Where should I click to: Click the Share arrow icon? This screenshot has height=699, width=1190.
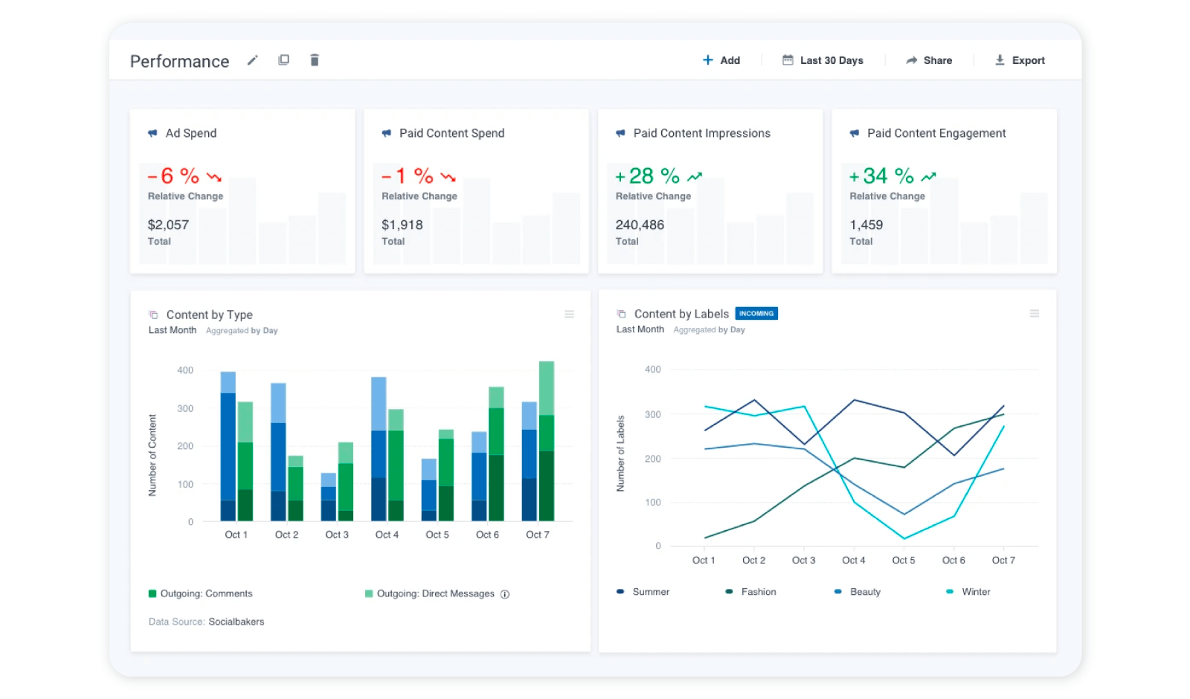click(910, 60)
